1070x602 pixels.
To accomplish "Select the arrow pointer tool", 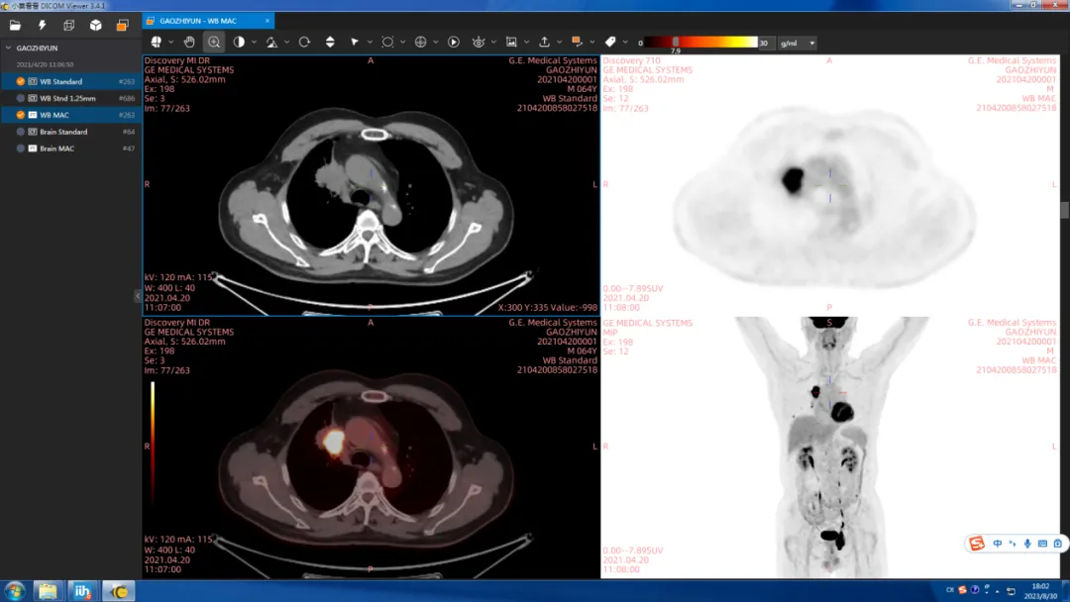I will tap(355, 43).
